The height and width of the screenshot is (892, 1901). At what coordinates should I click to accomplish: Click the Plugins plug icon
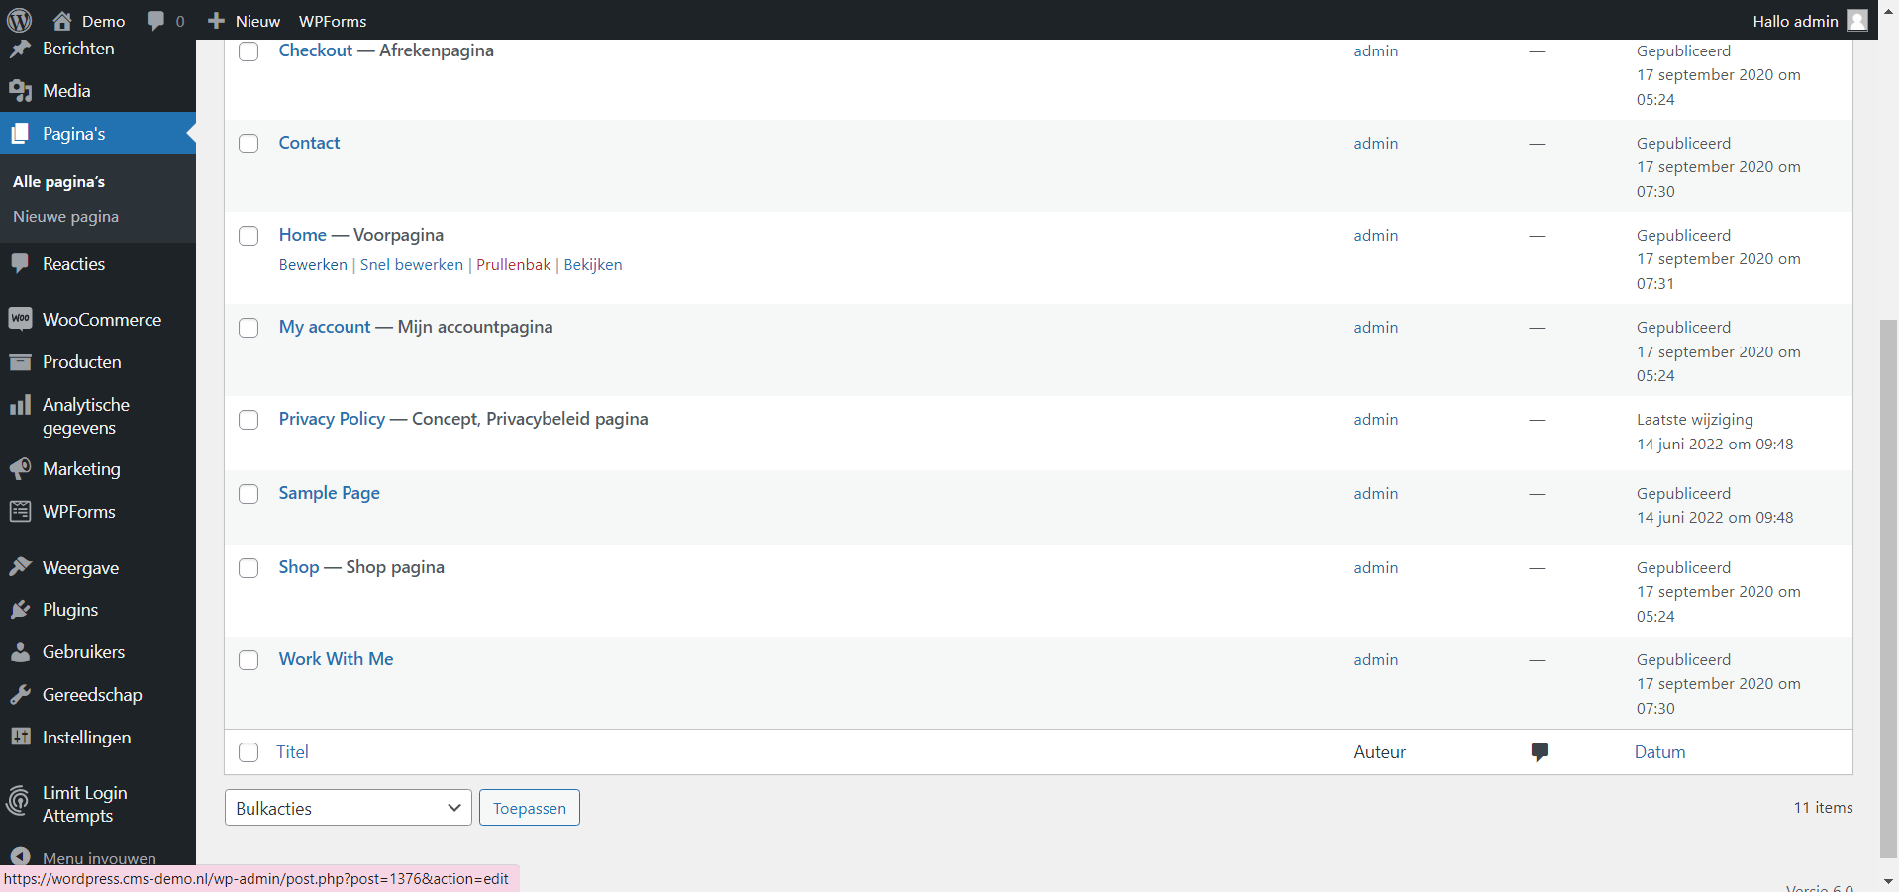(20, 610)
